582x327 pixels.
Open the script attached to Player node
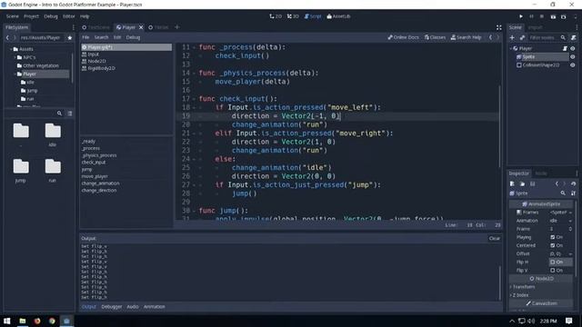(565, 48)
